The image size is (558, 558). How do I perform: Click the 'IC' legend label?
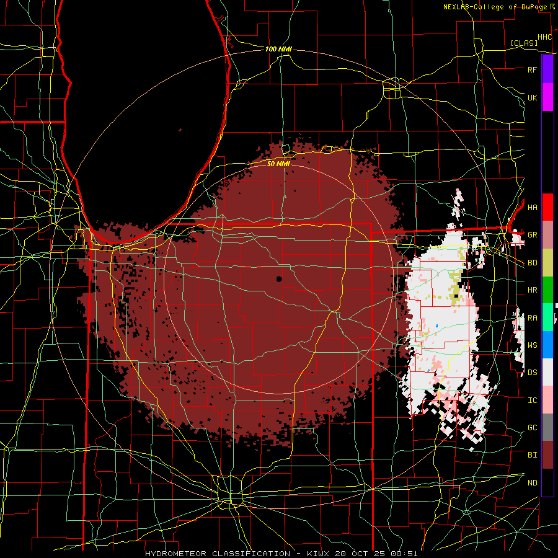click(x=532, y=401)
